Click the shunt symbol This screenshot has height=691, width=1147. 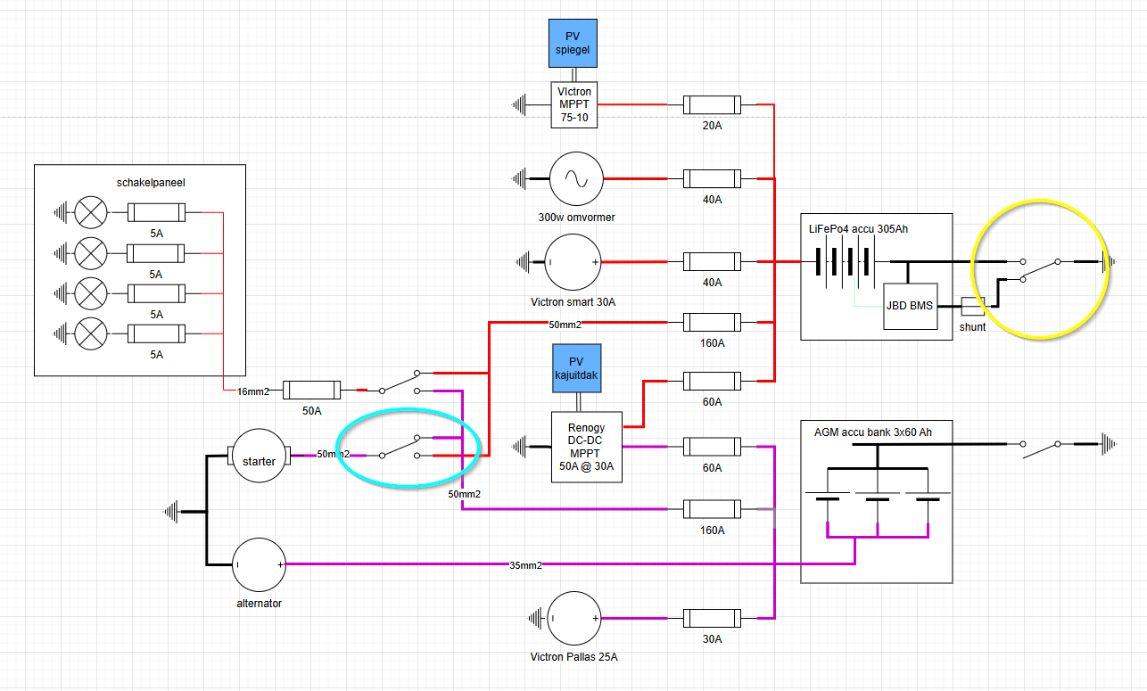[973, 307]
